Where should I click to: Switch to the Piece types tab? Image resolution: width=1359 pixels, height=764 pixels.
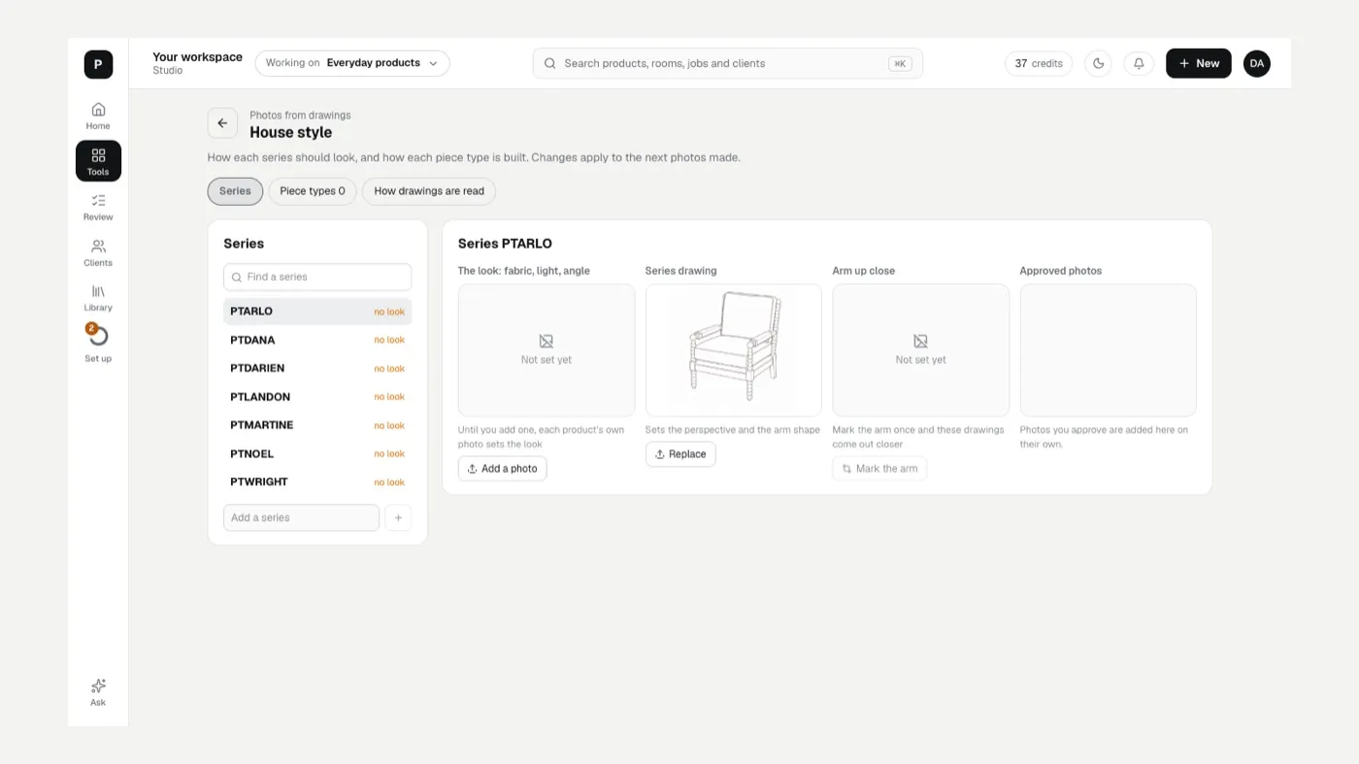click(313, 191)
